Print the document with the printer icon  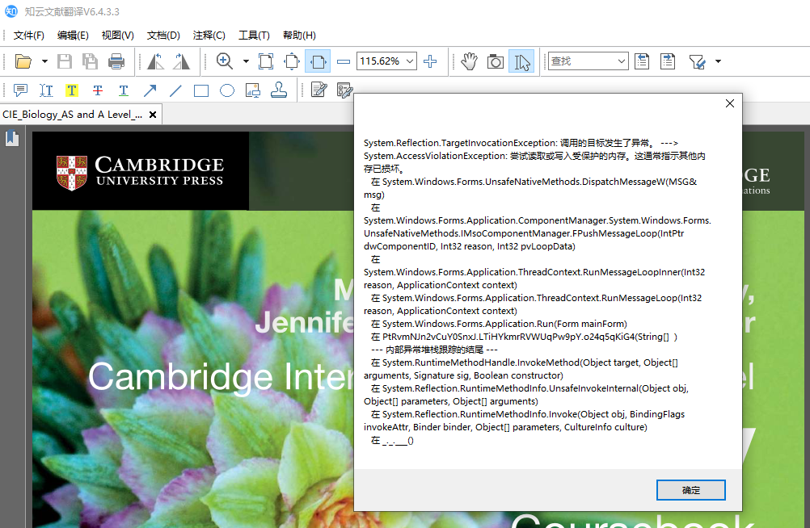pyautogui.click(x=116, y=61)
